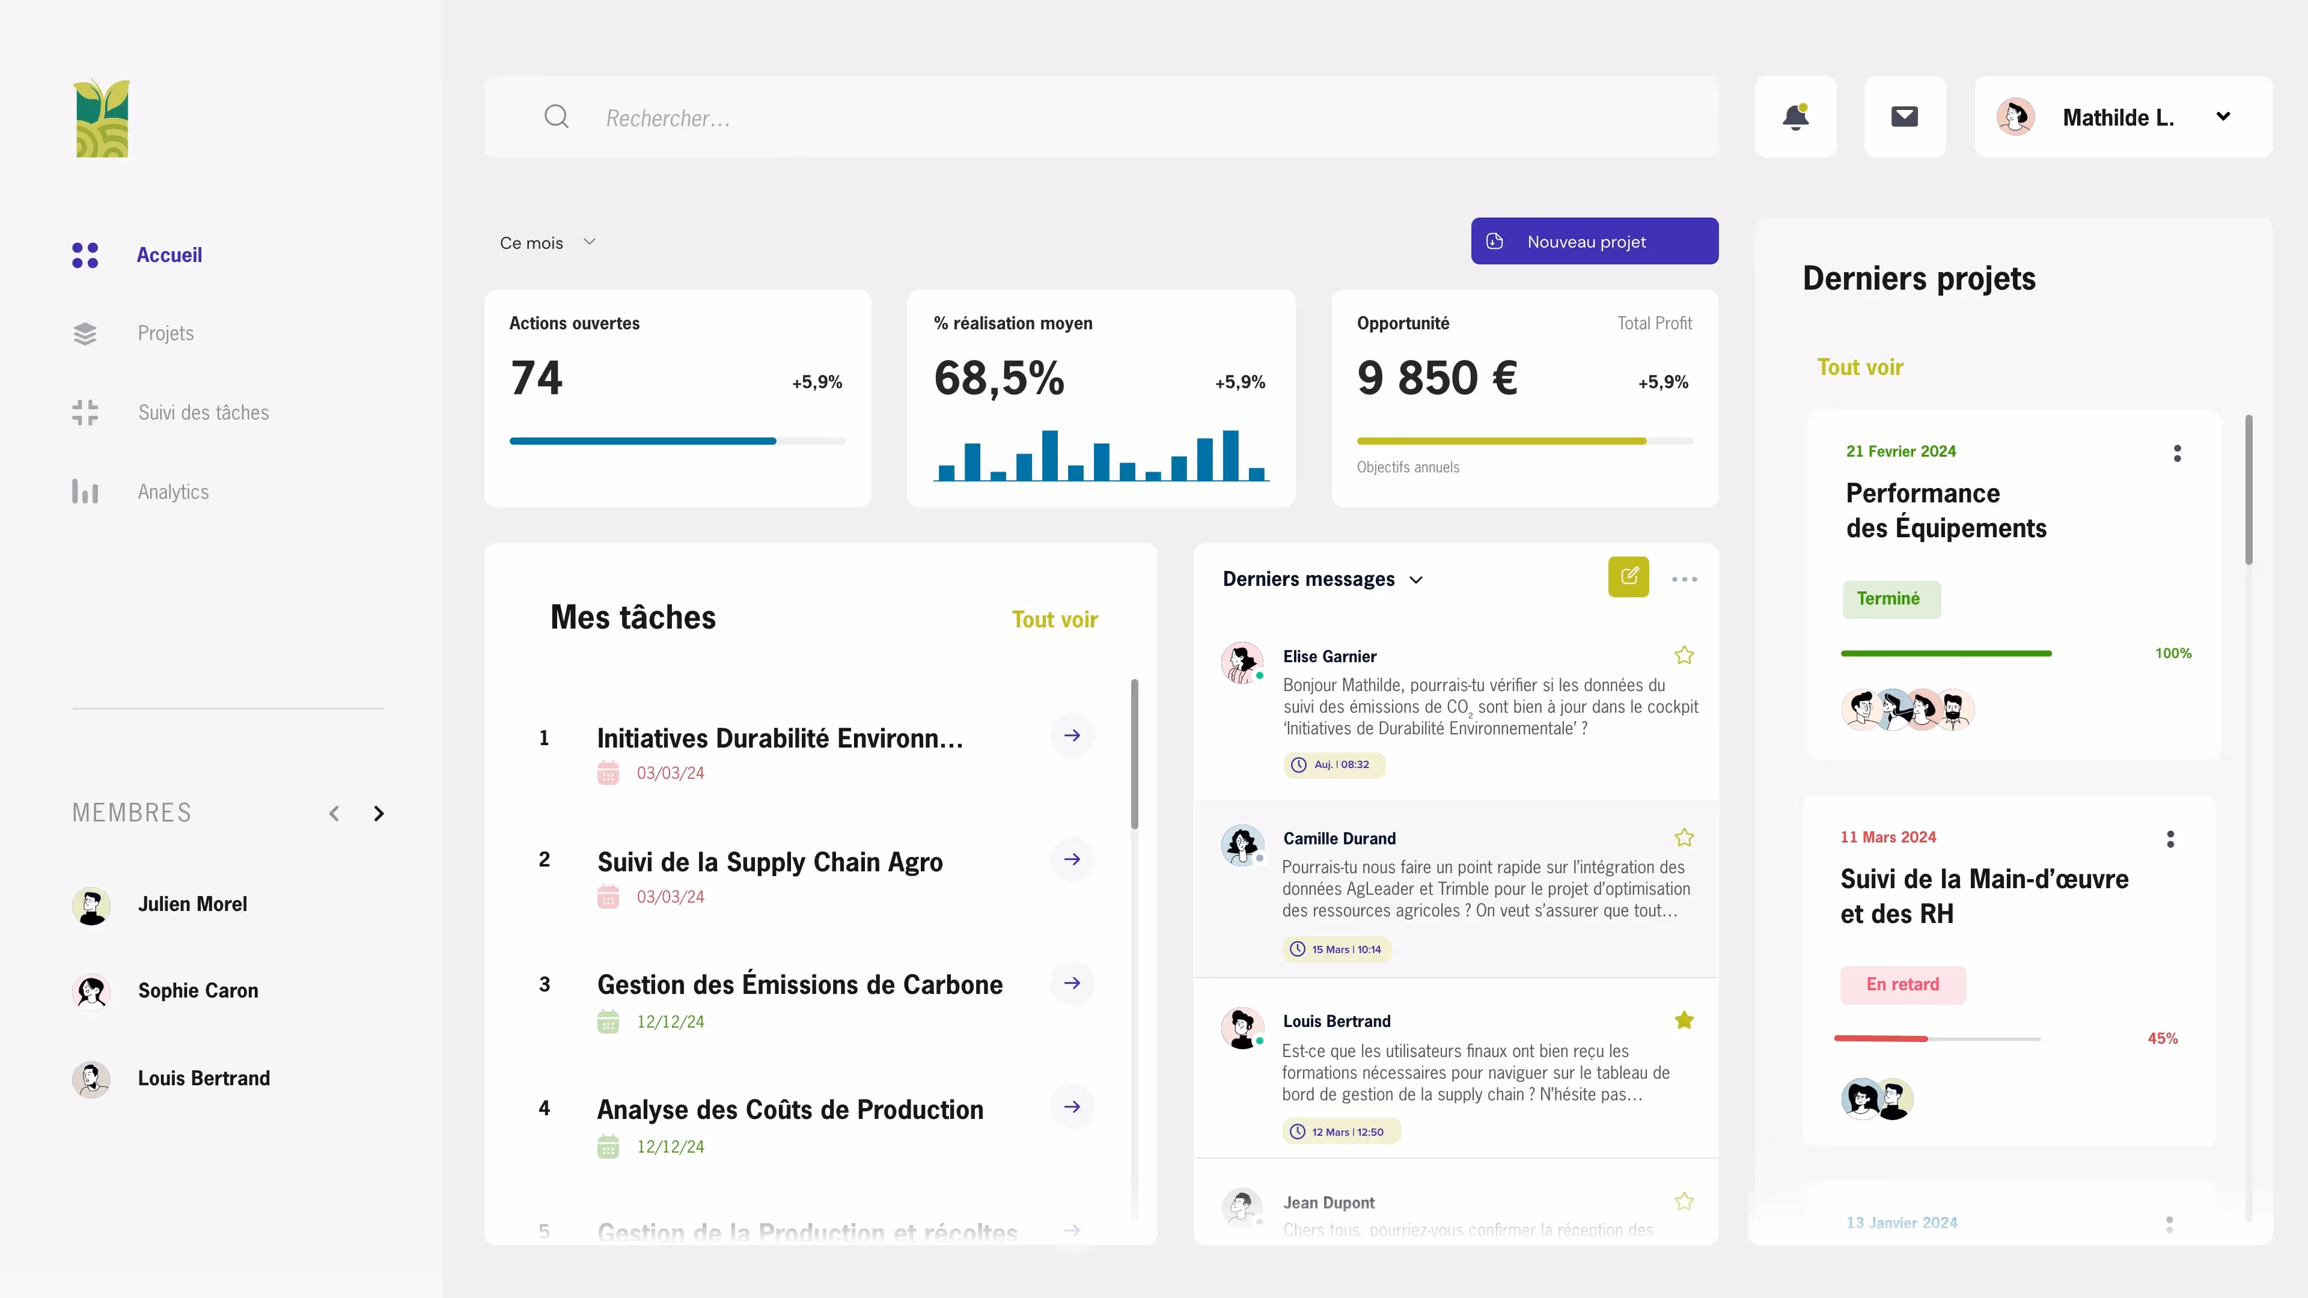This screenshot has width=2308, height=1298.
Task: Open Analytics in sidebar
Action: click(173, 492)
